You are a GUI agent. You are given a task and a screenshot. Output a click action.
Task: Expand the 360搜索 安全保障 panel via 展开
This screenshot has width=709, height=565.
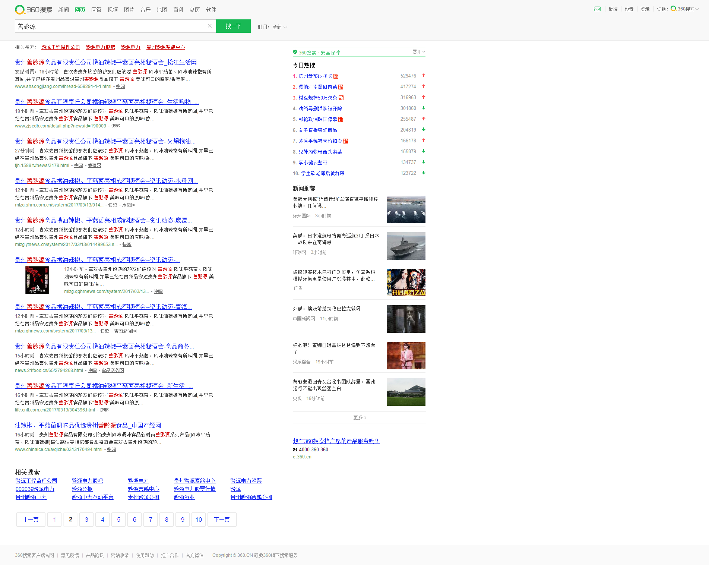419,52
